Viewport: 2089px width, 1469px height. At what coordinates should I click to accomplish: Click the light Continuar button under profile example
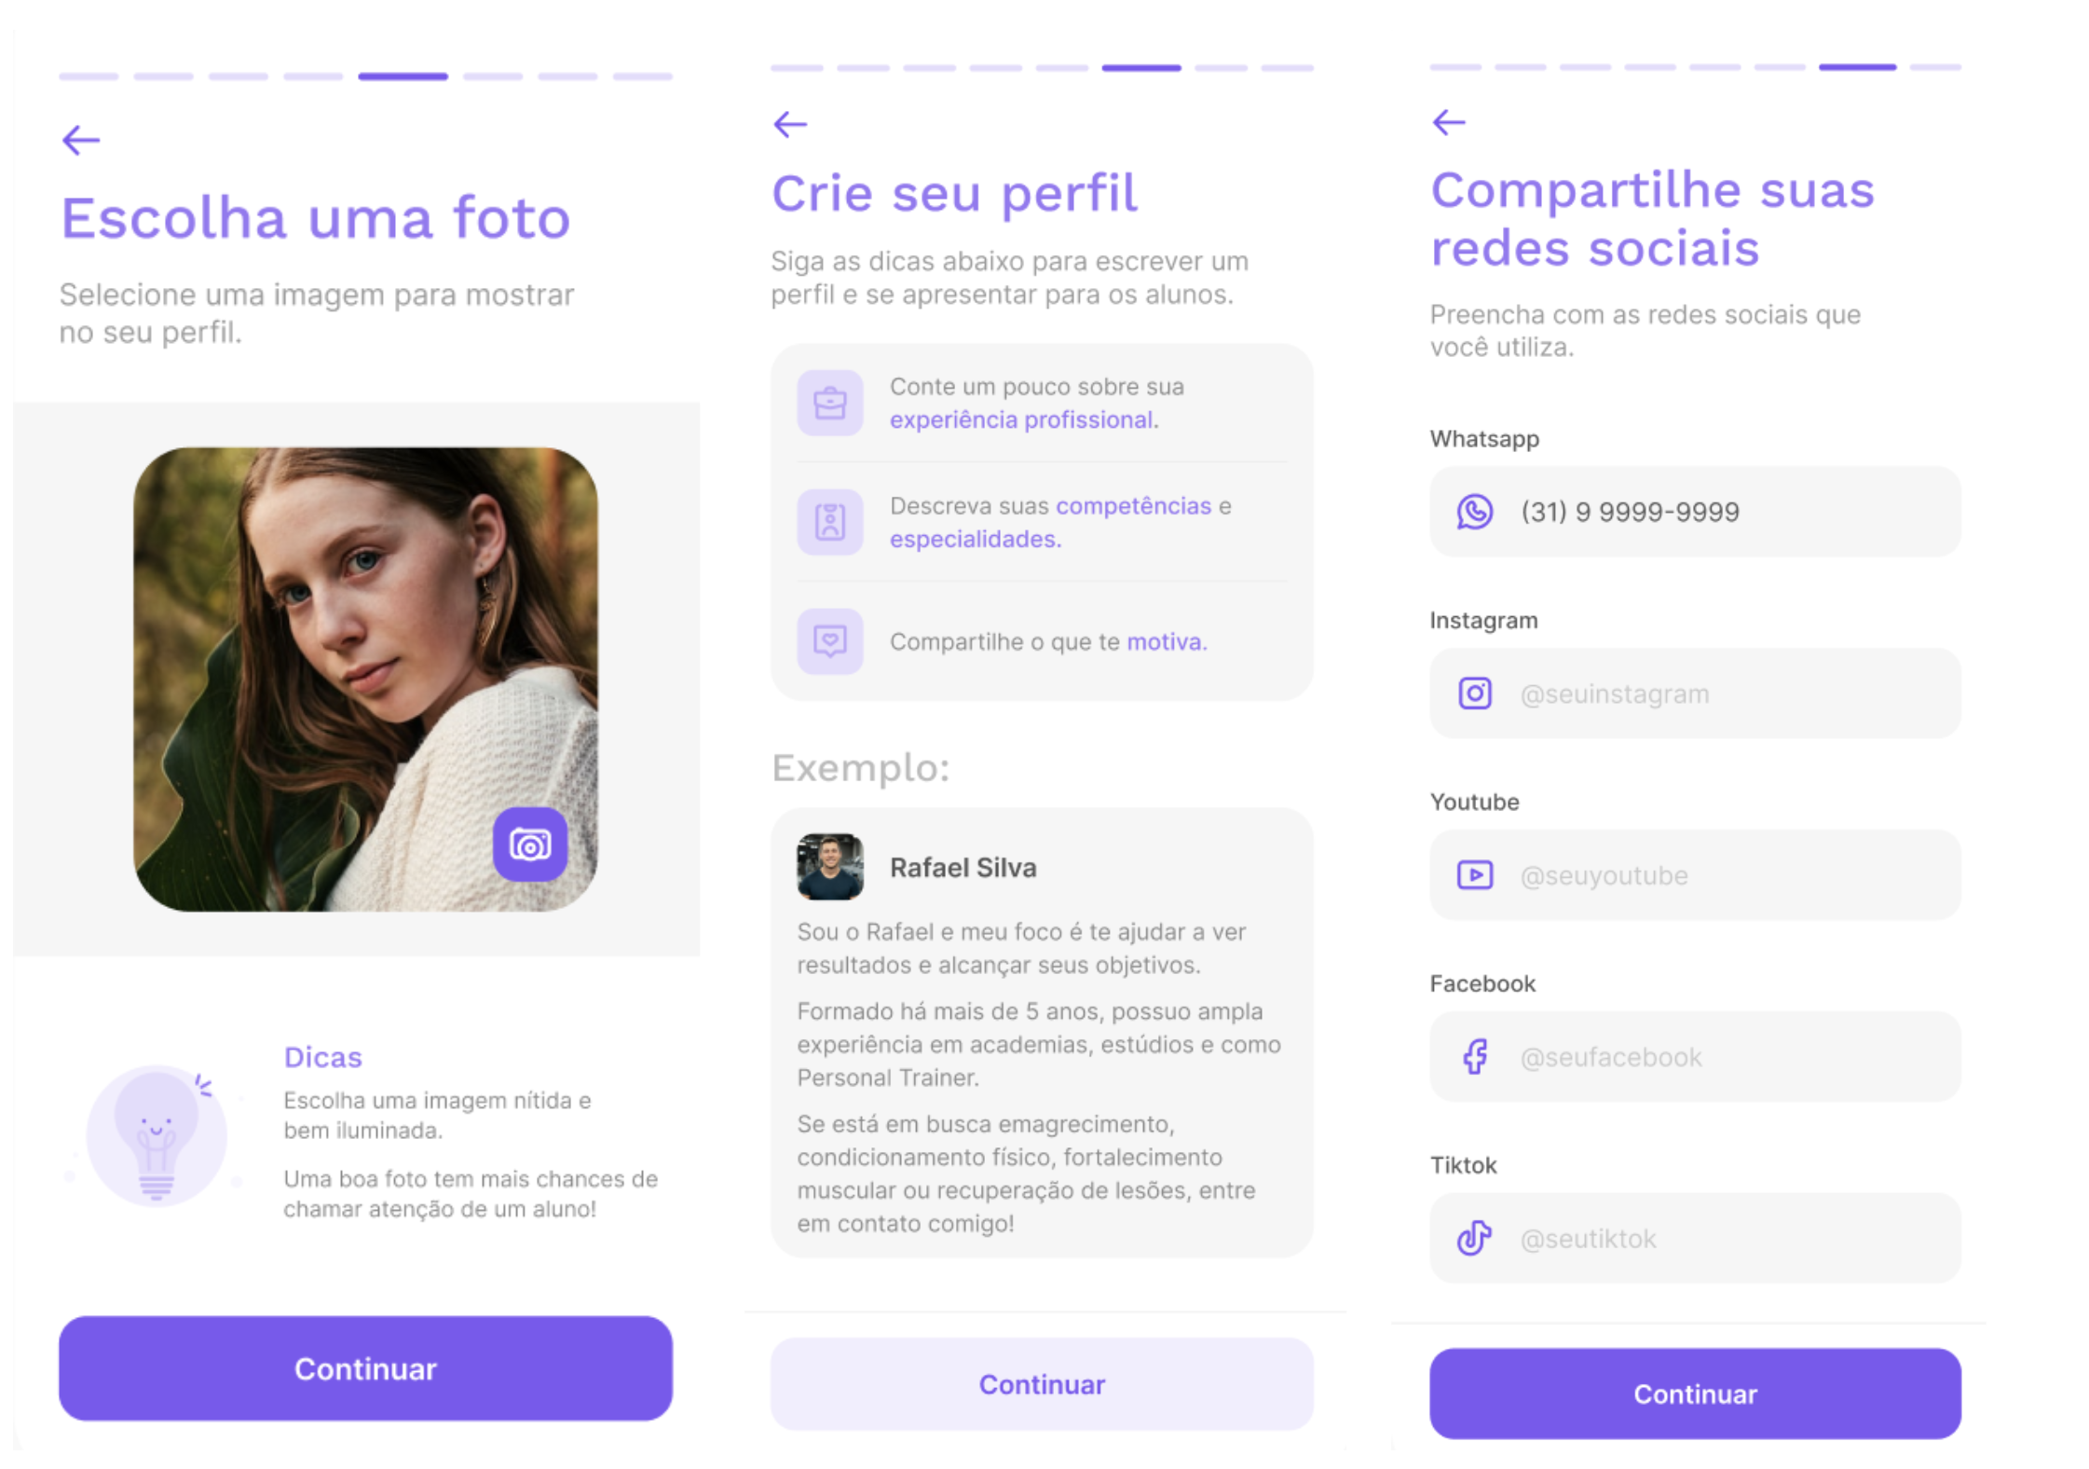pos(1042,1384)
